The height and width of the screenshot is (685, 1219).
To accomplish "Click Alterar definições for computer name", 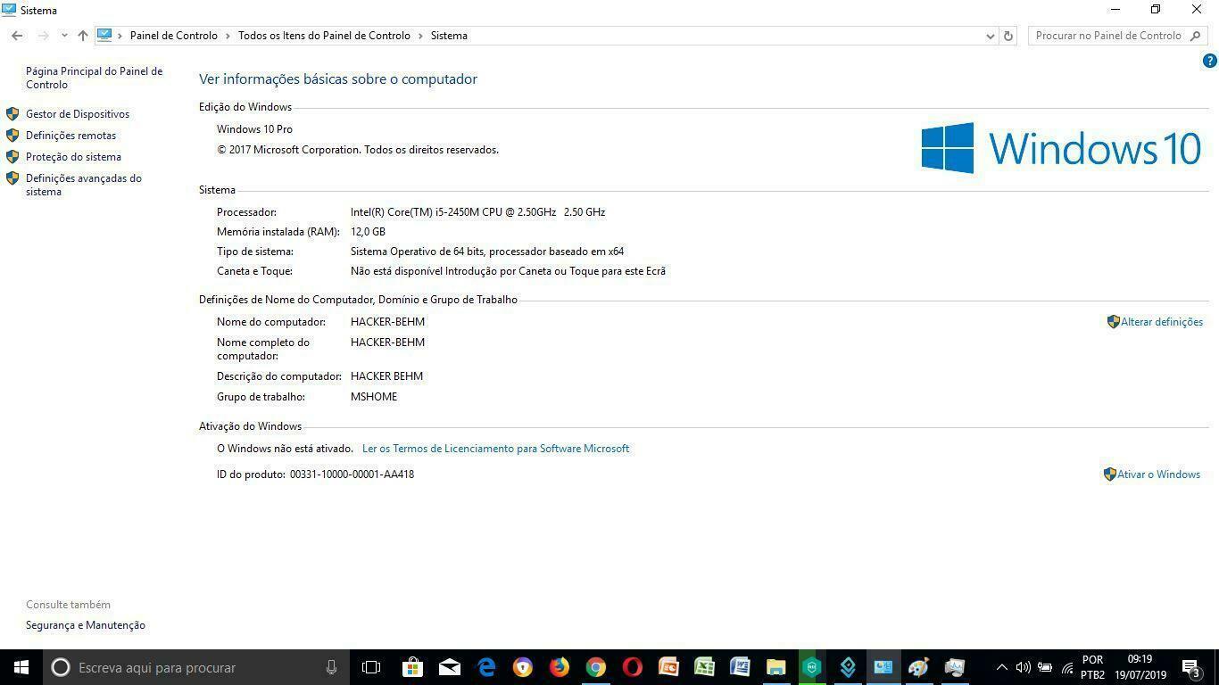I will coord(1161,322).
